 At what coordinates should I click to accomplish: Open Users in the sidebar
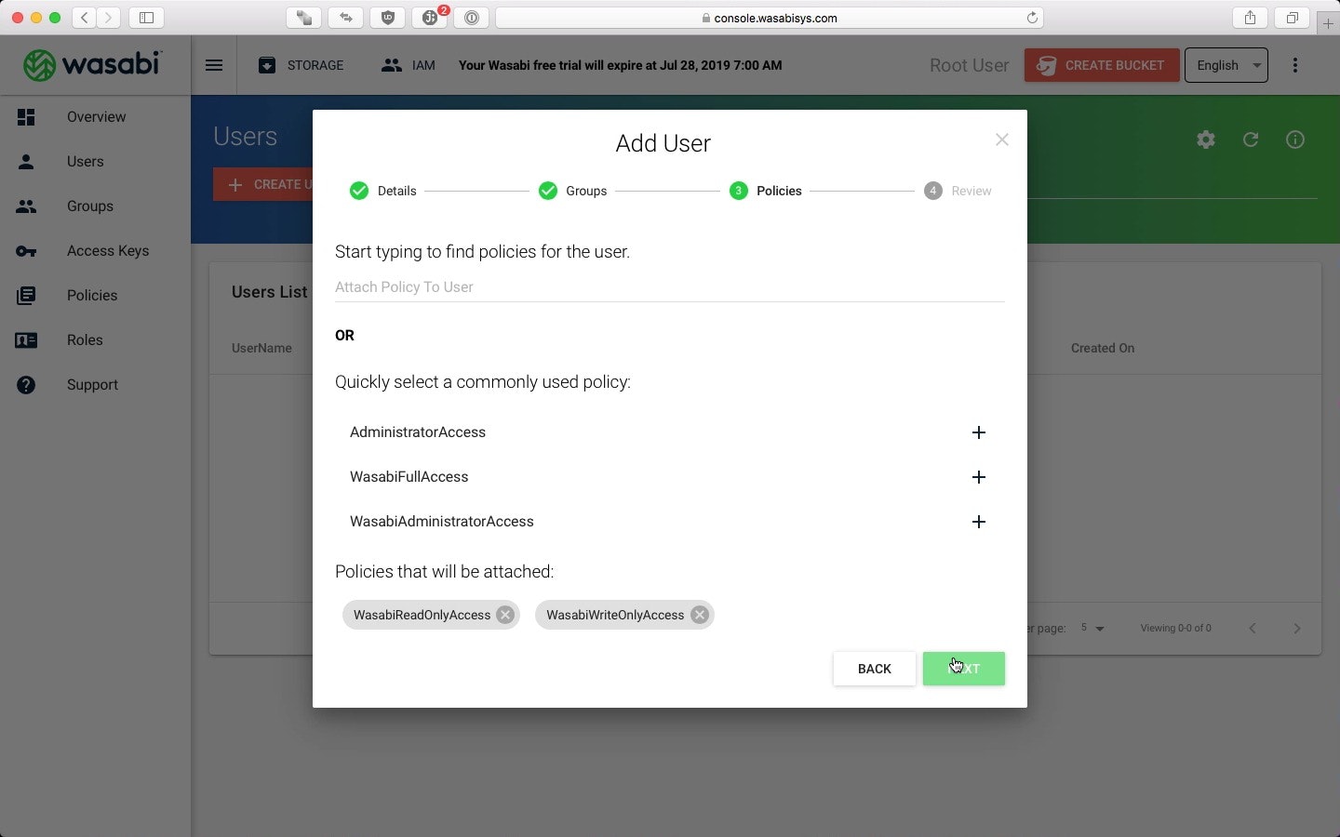(x=95, y=162)
